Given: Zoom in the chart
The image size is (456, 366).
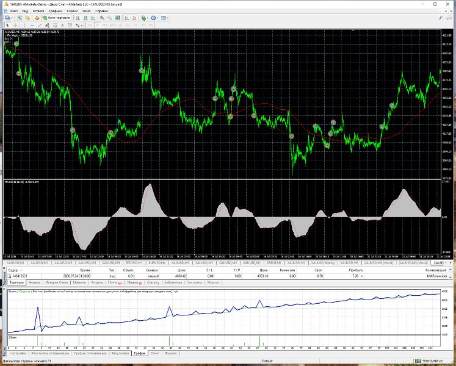Looking at the screenshot, I should [102, 18].
